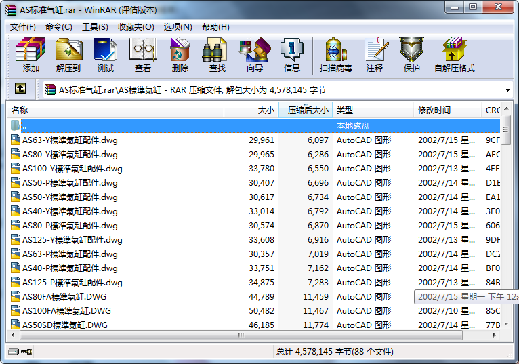Click the archive icon in address bar
This screenshot has width=519, height=364.
click(x=50, y=89)
